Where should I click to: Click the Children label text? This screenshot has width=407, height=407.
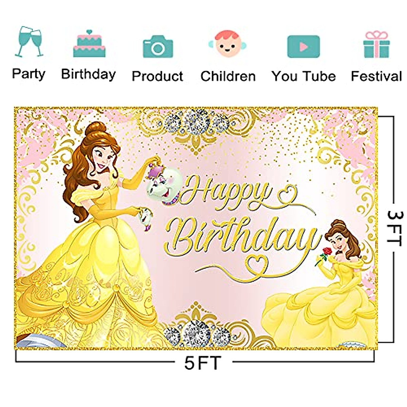tap(228, 76)
